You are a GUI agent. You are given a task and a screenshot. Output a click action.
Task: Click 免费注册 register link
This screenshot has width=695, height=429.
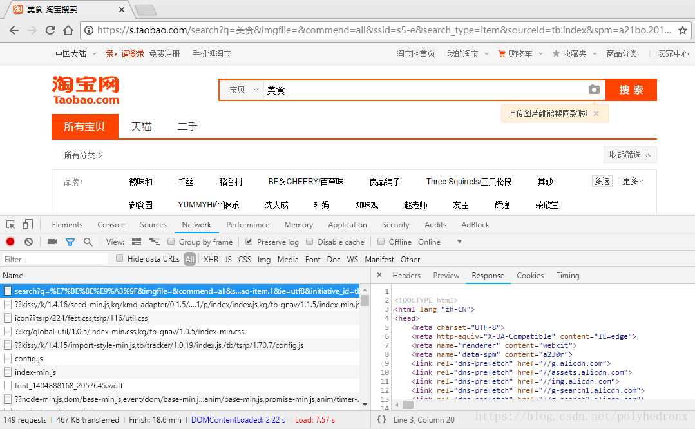point(164,53)
